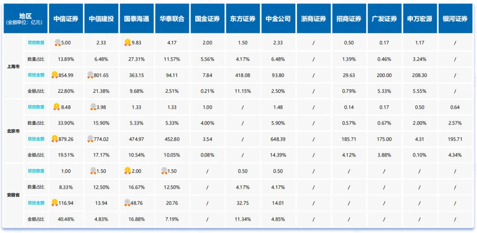This screenshot has height=233, width=477.
Task: Click the 21.38% cell
Action: pyautogui.click(x=101, y=91)
